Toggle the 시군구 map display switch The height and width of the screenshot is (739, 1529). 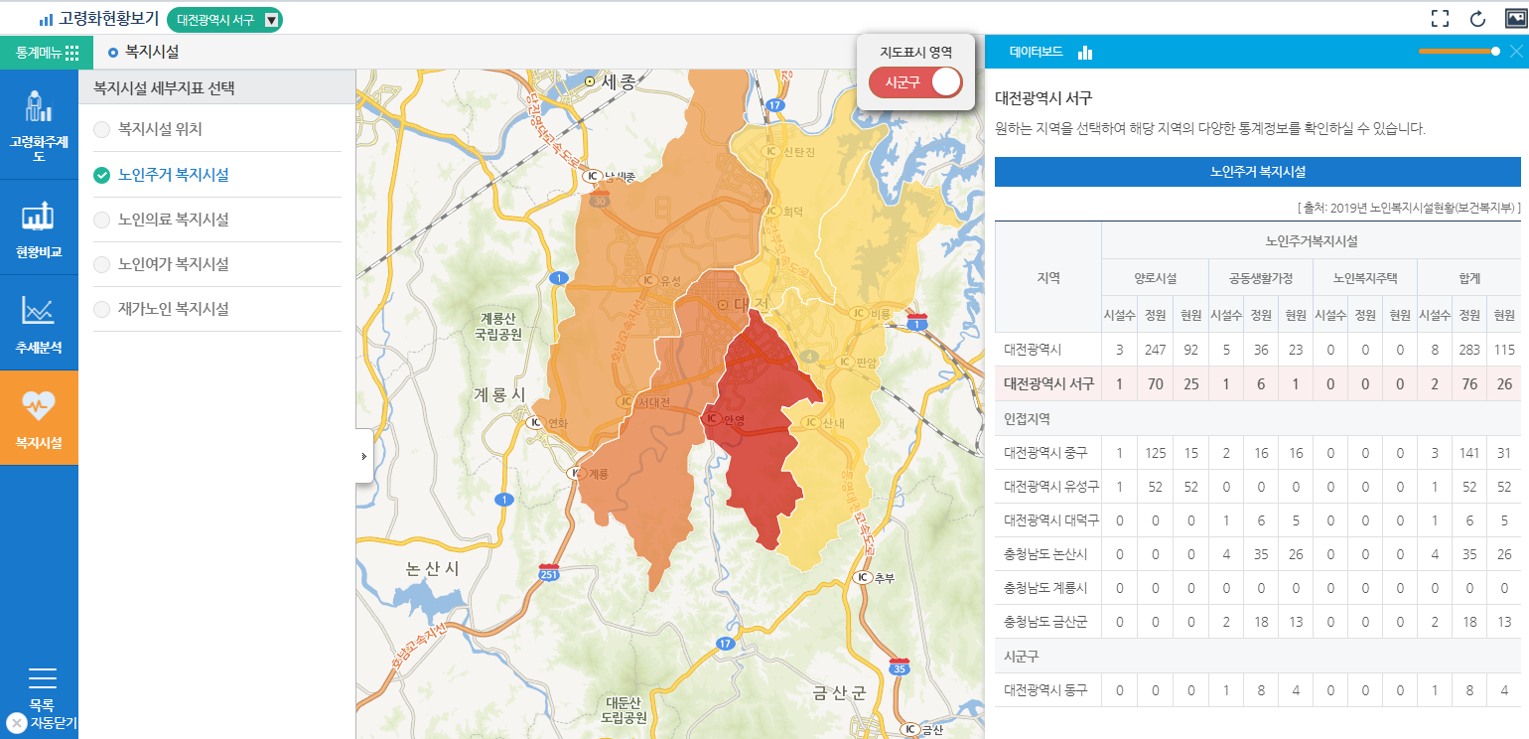[x=915, y=82]
